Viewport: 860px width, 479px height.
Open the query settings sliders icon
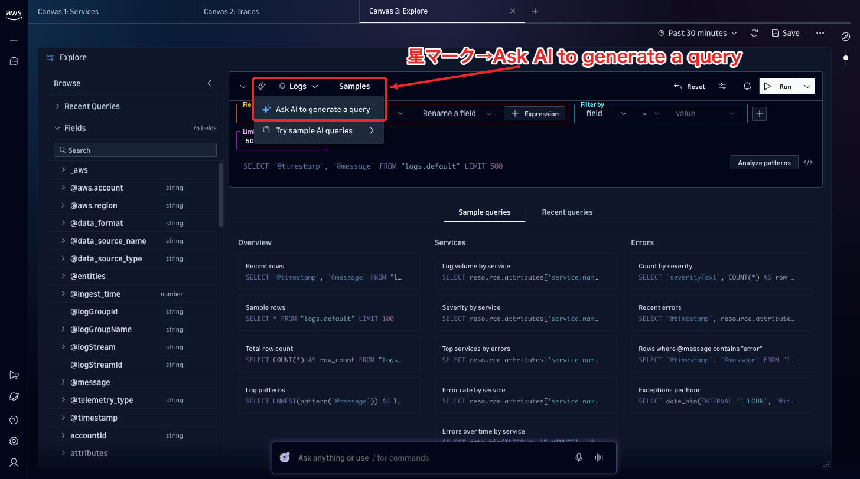coord(722,86)
